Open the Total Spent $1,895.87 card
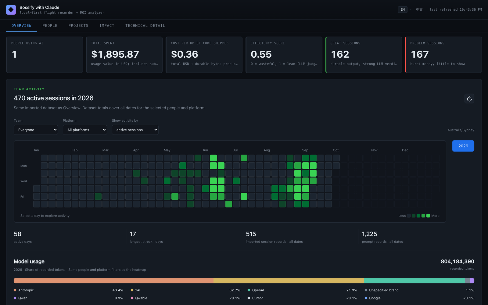Viewport: 488px width, 305px height. tap(124, 55)
